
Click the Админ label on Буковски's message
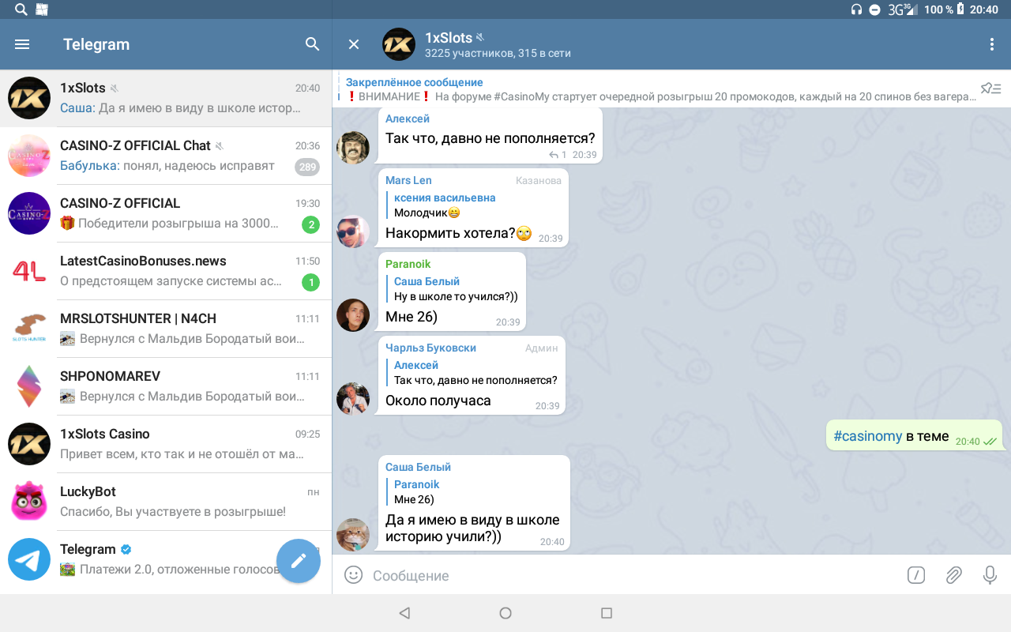543,348
